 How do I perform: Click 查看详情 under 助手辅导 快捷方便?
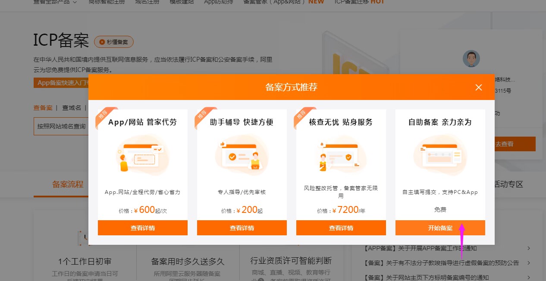coord(242,228)
